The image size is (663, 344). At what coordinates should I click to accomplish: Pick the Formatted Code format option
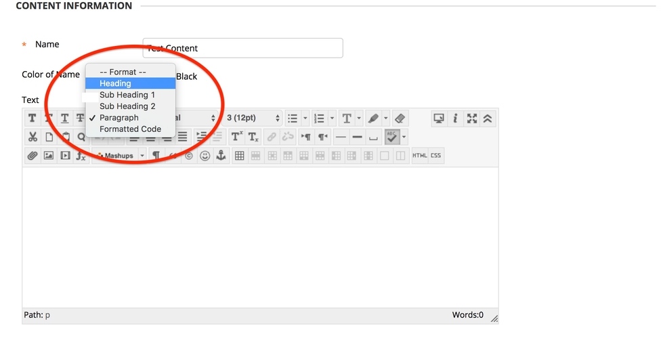(x=130, y=129)
